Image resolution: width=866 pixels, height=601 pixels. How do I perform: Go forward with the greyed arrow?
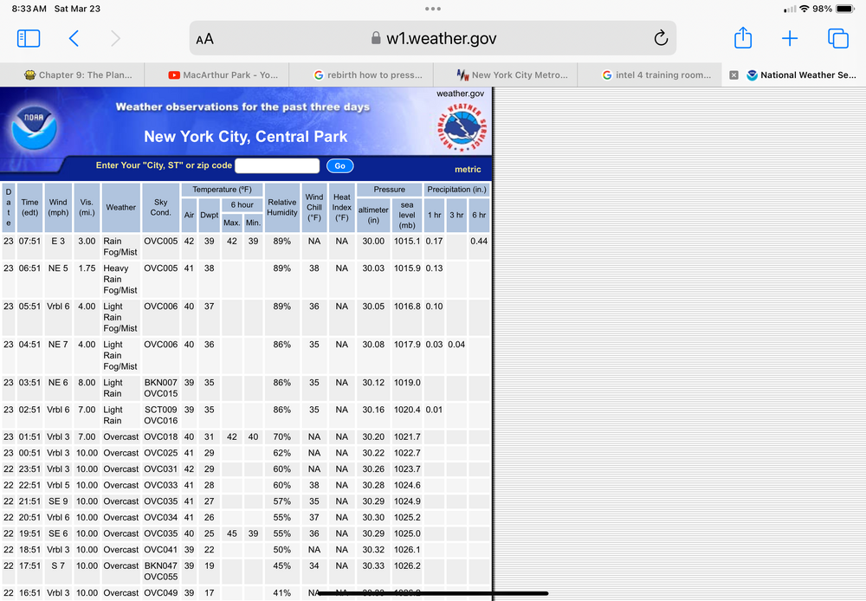115,38
